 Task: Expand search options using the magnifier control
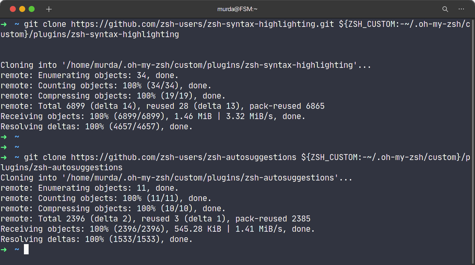point(445,9)
